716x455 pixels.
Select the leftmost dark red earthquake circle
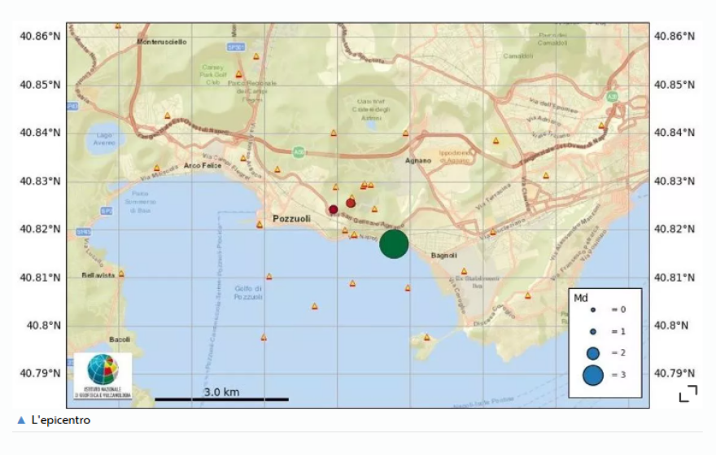[x=333, y=210]
